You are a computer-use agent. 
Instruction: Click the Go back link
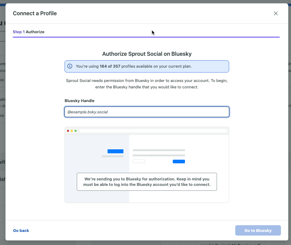(x=21, y=230)
